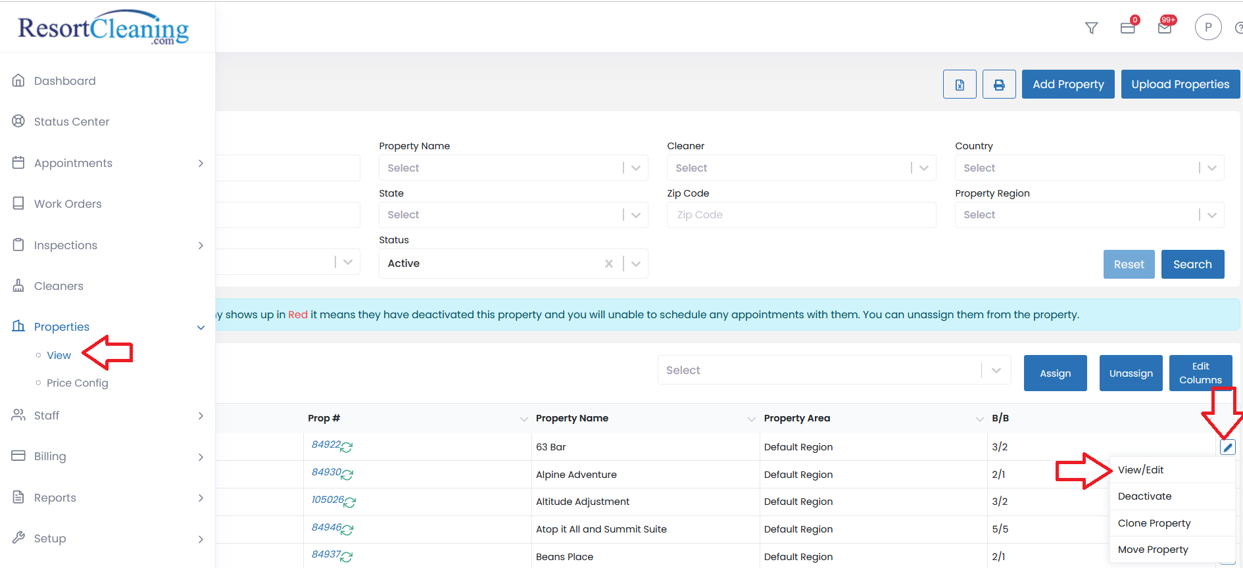Open the Cleaner select dropdown
This screenshot has height=568, width=1243.
point(800,168)
